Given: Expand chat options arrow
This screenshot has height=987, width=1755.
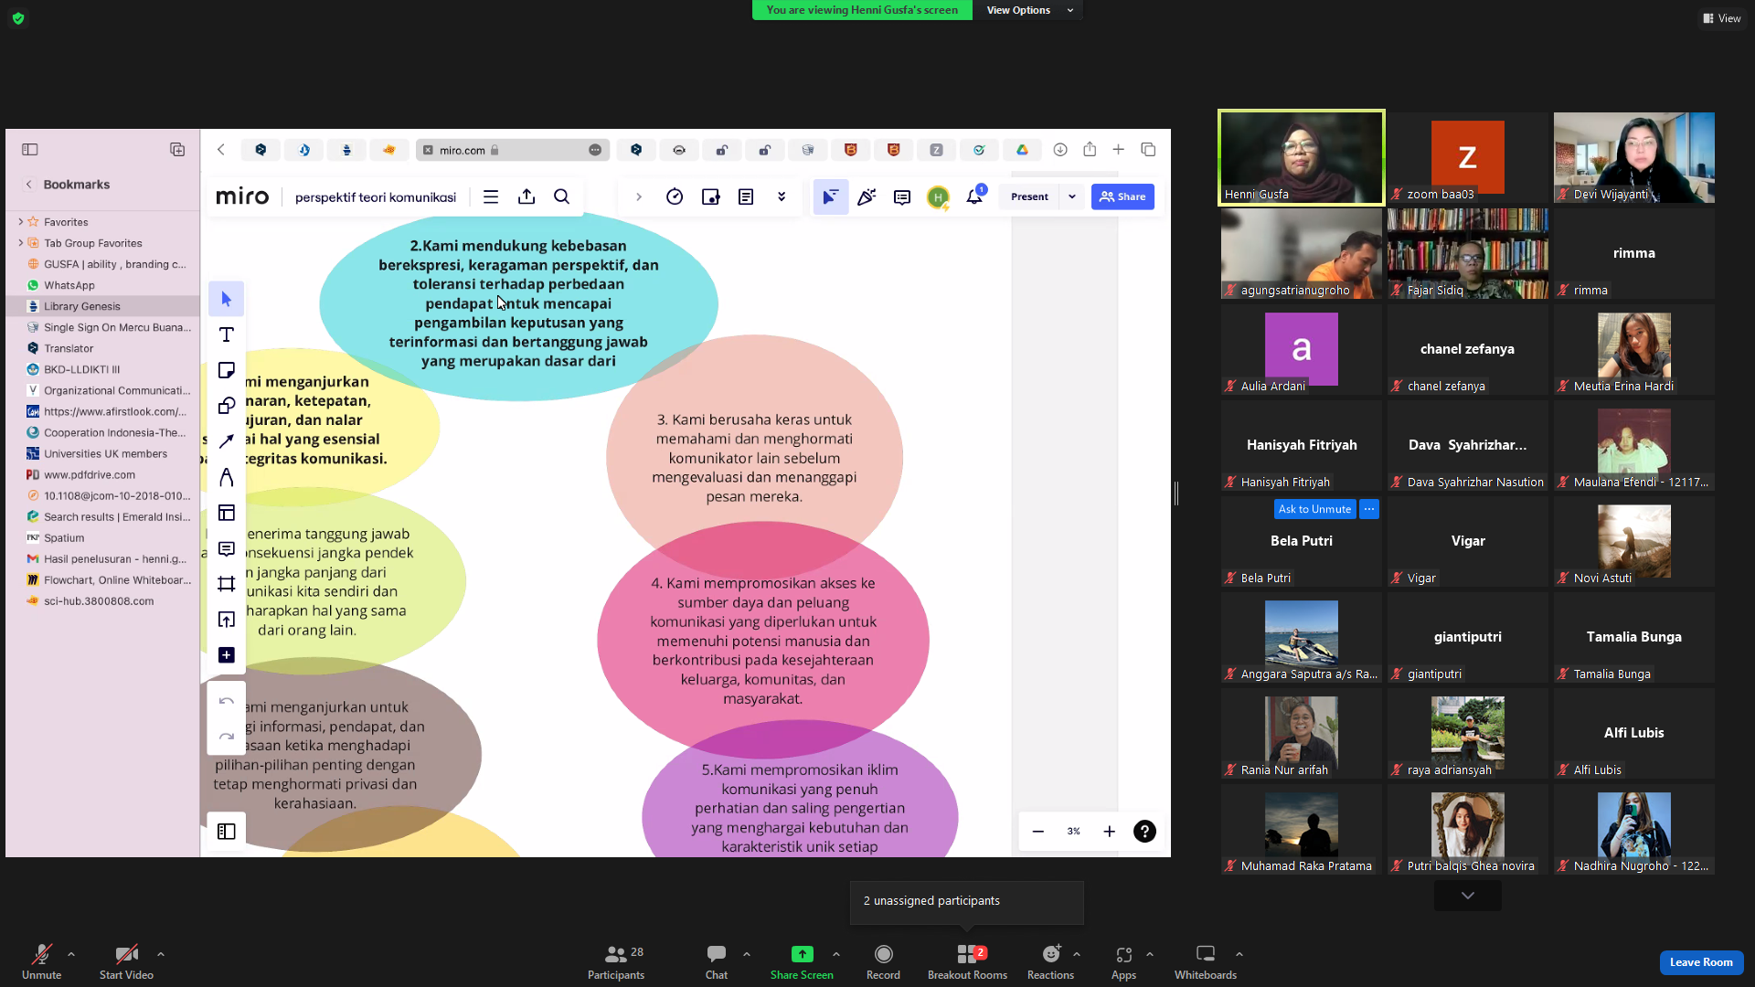Looking at the screenshot, I should coord(747,954).
